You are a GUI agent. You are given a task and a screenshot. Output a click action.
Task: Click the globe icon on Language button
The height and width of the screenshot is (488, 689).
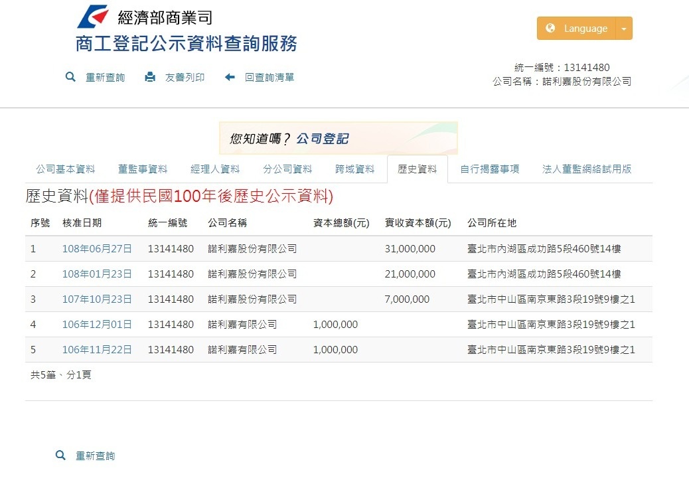pos(550,28)
